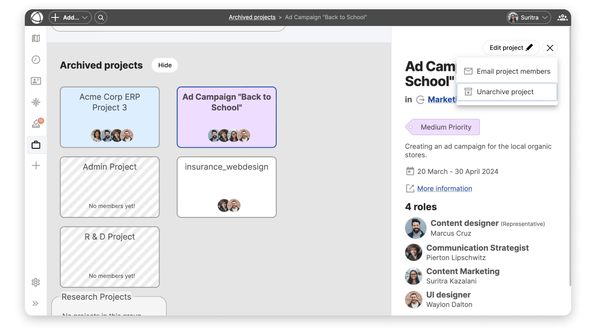Image resolution: width=596 pixels, height=331 pixels.
Task: Open the Acme Corp ERP Project 3 card
Action: point(110,117)
